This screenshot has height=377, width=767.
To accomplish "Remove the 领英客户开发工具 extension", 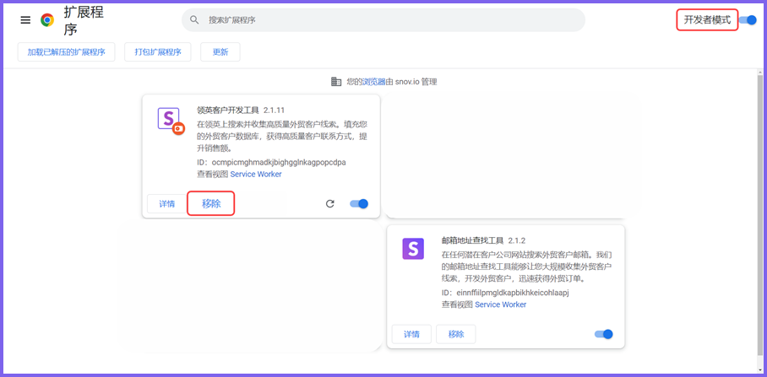I will (x=211, y=203).
